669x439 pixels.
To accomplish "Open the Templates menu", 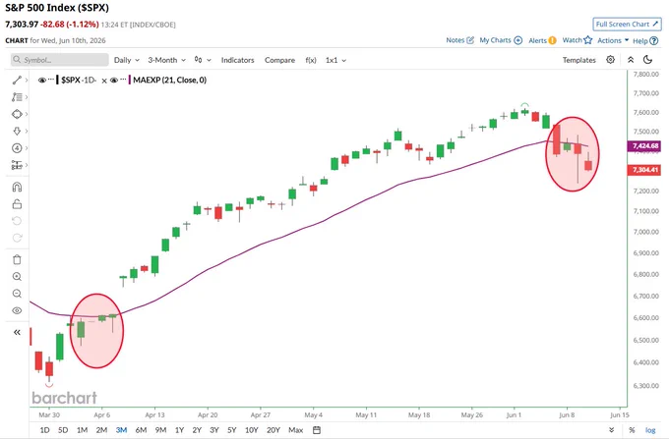I will tap(578, 60).
